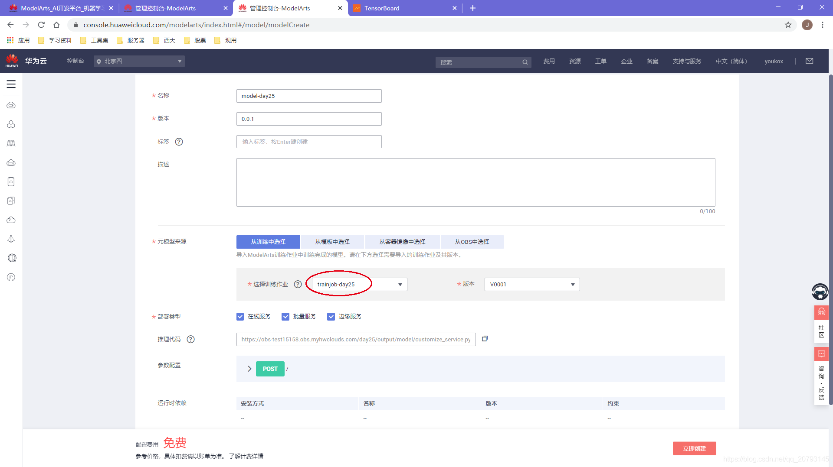
Task: Open the hamburger sidebar menu
Action: (11, 84)
